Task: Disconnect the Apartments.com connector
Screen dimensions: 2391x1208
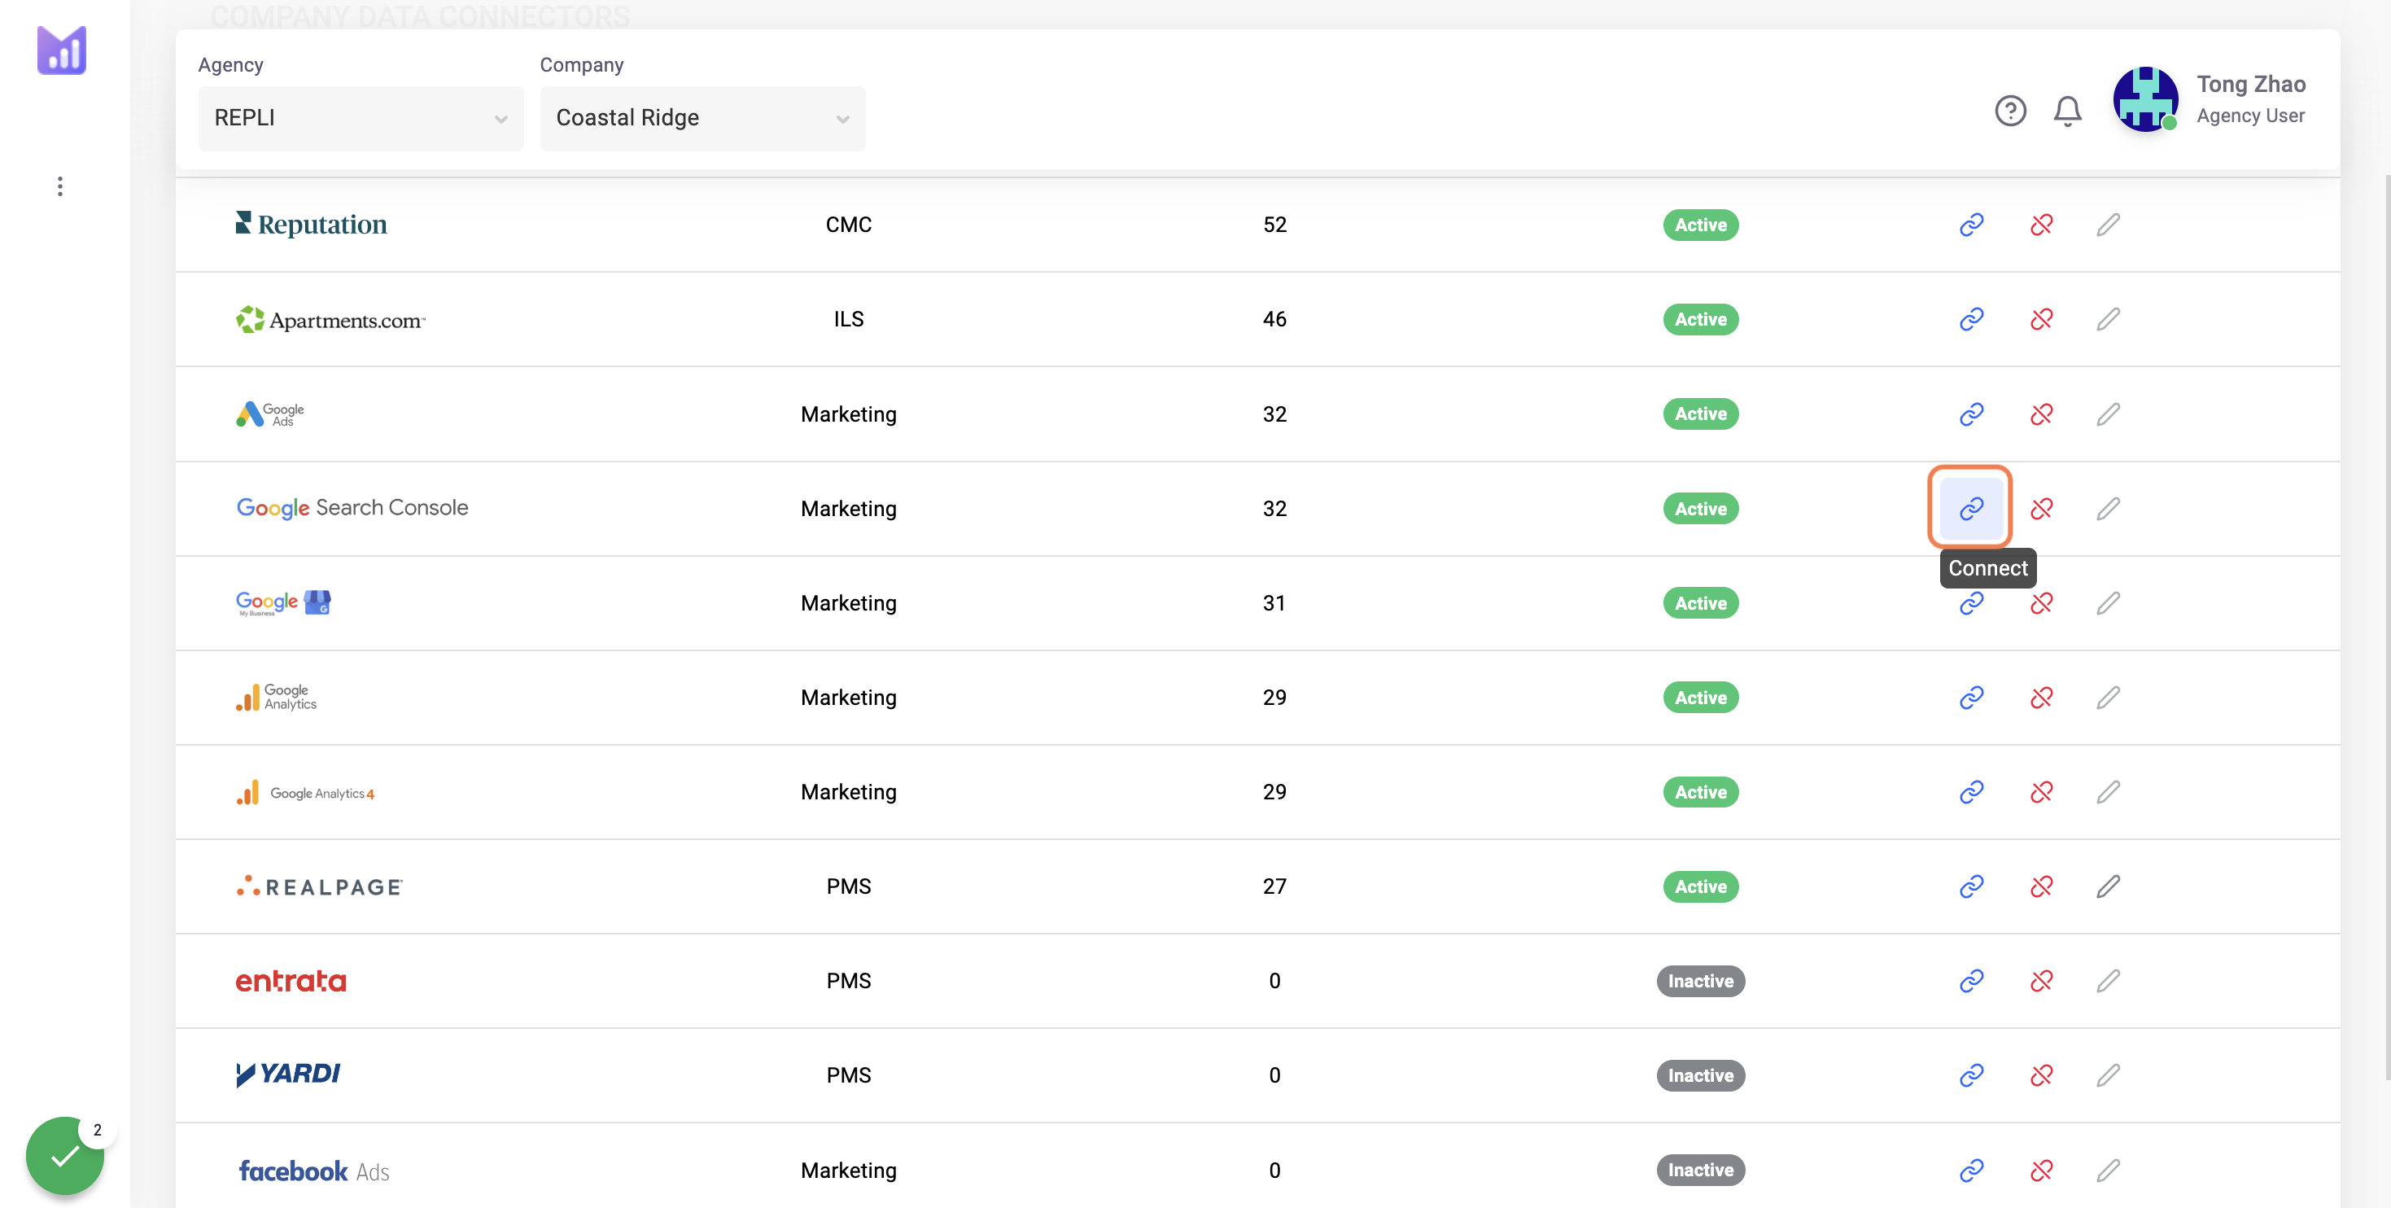Action: pyautogui.click(x=2041, y=319)
